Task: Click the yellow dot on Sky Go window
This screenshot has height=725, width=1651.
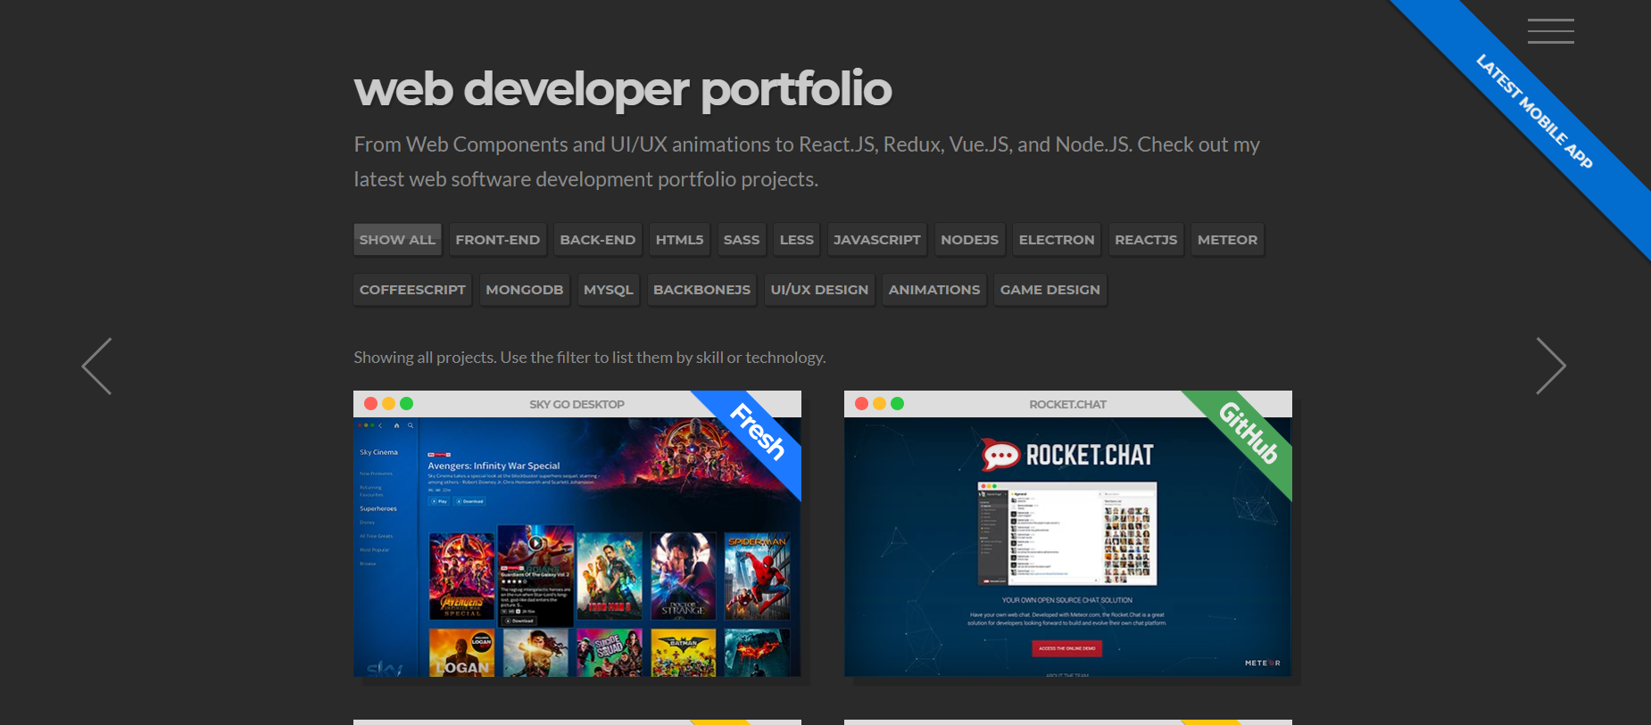Action: pos(388,404)
